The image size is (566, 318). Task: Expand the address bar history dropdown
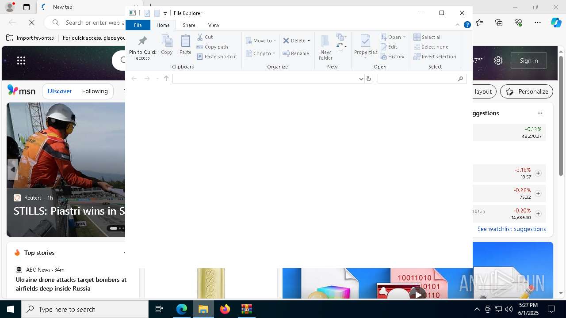point(361,79)
